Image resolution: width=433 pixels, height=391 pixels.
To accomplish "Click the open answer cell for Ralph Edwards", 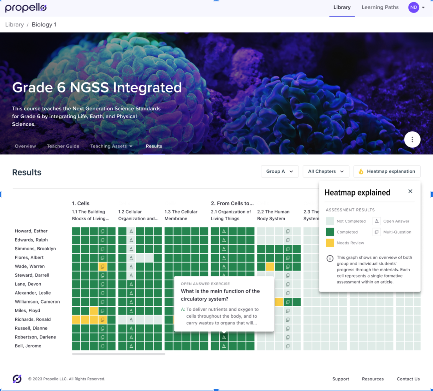I will (131, 240).
